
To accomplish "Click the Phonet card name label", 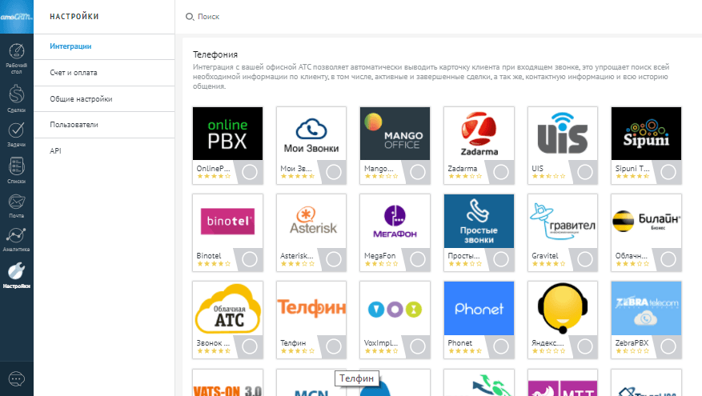I will pos(459,342).
